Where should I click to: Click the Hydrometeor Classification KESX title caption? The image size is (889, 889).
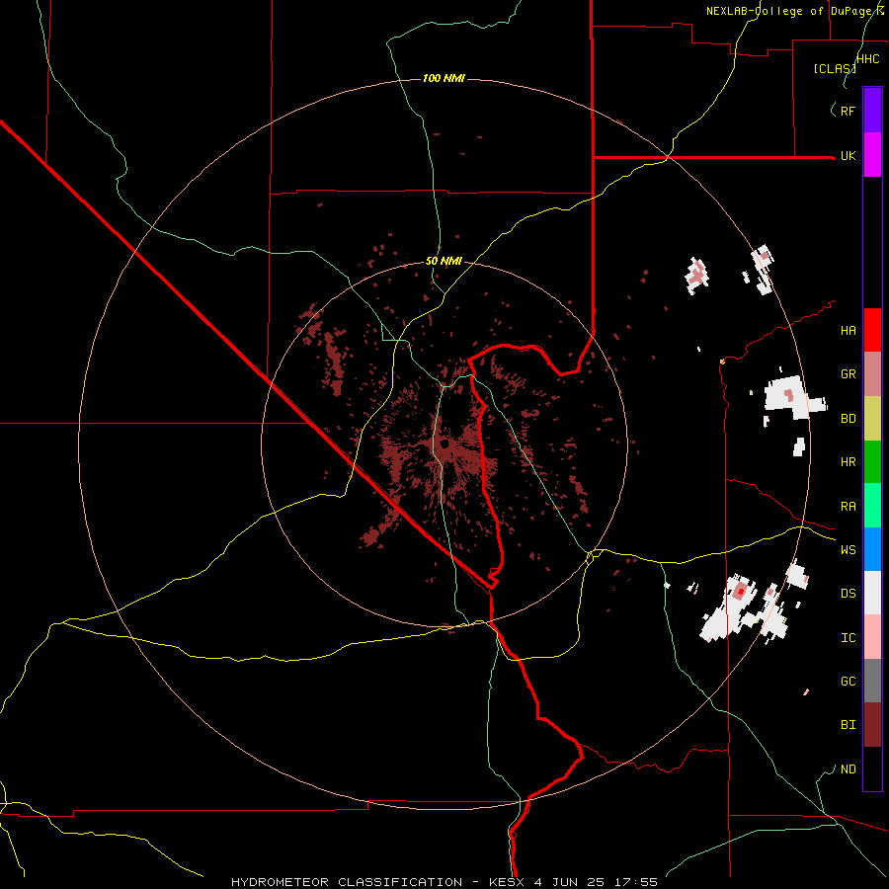(x=444, y=882)
